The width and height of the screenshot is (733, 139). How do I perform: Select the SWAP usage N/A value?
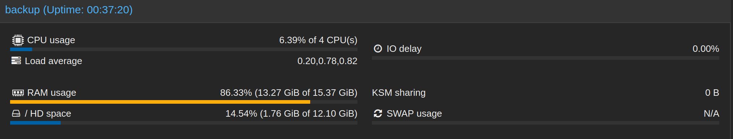711,113
